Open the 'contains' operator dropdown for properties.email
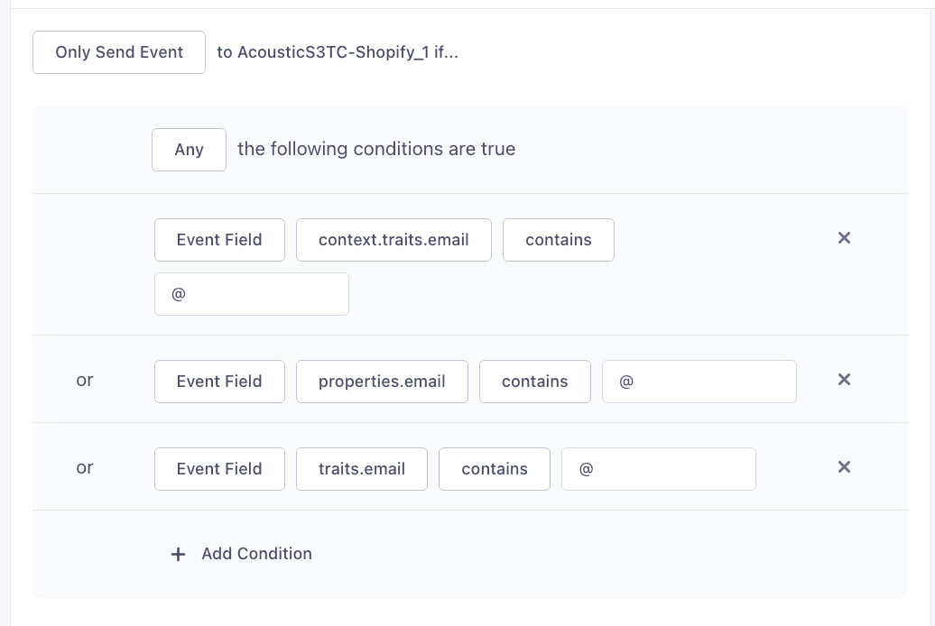This screenshot has width=935, height=626. click(x=534, y=381)
